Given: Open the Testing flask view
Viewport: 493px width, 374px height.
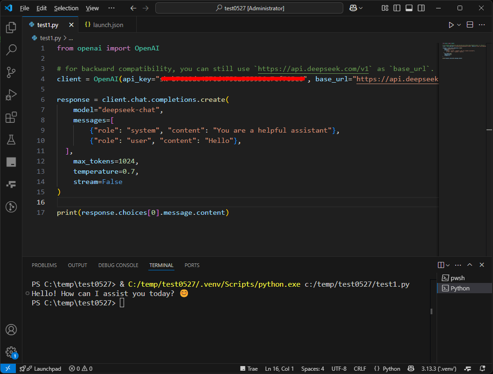Looking at the screenshot, I should pyautogui.click(x=11, y=140).
